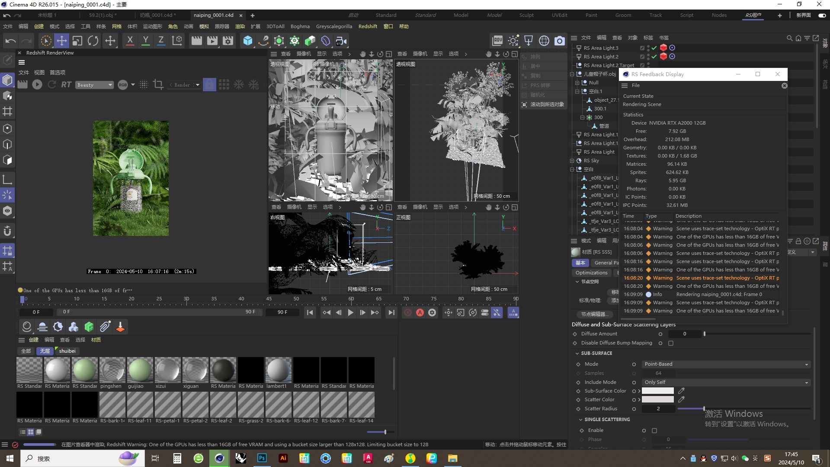Click timeline frame 45 marker
Viewport: 830px width, 467px height.
(x=269, y=299)
